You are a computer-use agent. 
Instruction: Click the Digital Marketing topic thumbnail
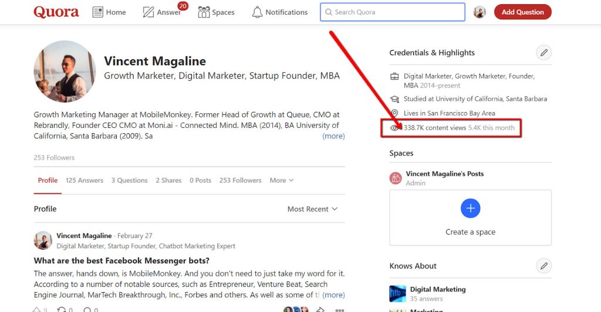(397, 294)
